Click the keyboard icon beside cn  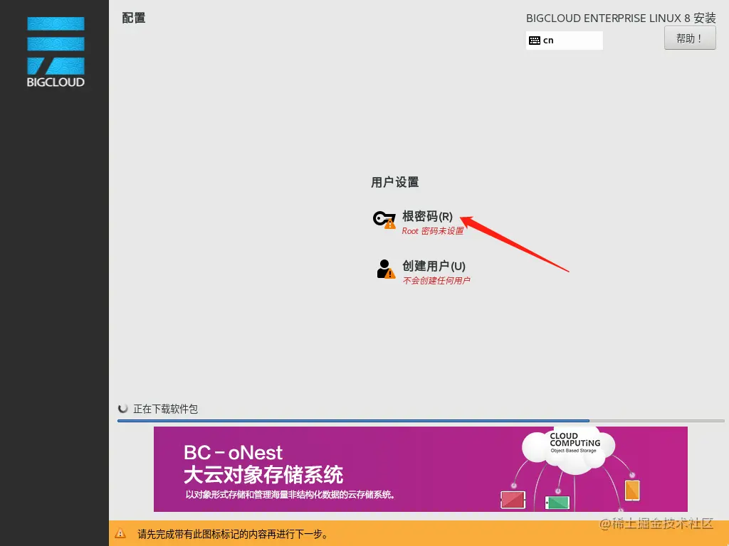coord(534,41)
